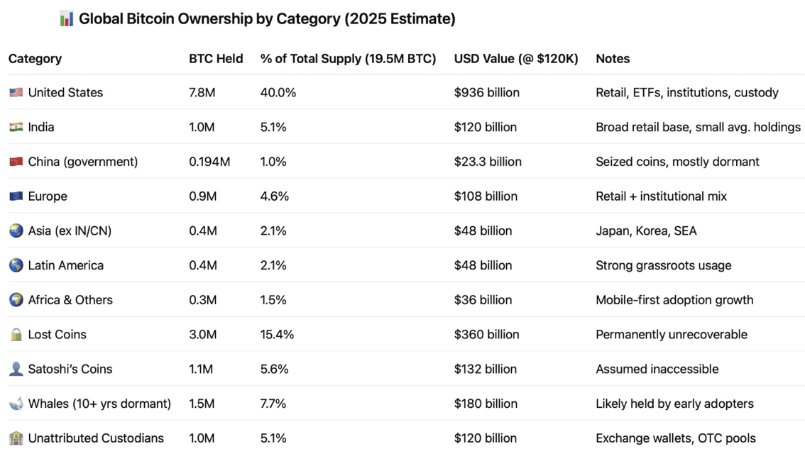Viewport: 805px width, 461px height.
Task: Select the 15.4% Lost Coins percentage
Action: 277,335
